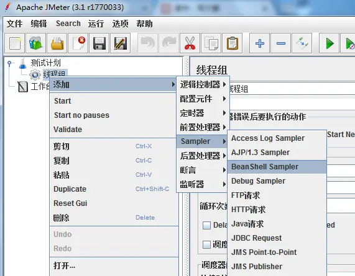
Task: Select the 测试计划 tree label
Action: pyautogui.click(x=45, y=63)
